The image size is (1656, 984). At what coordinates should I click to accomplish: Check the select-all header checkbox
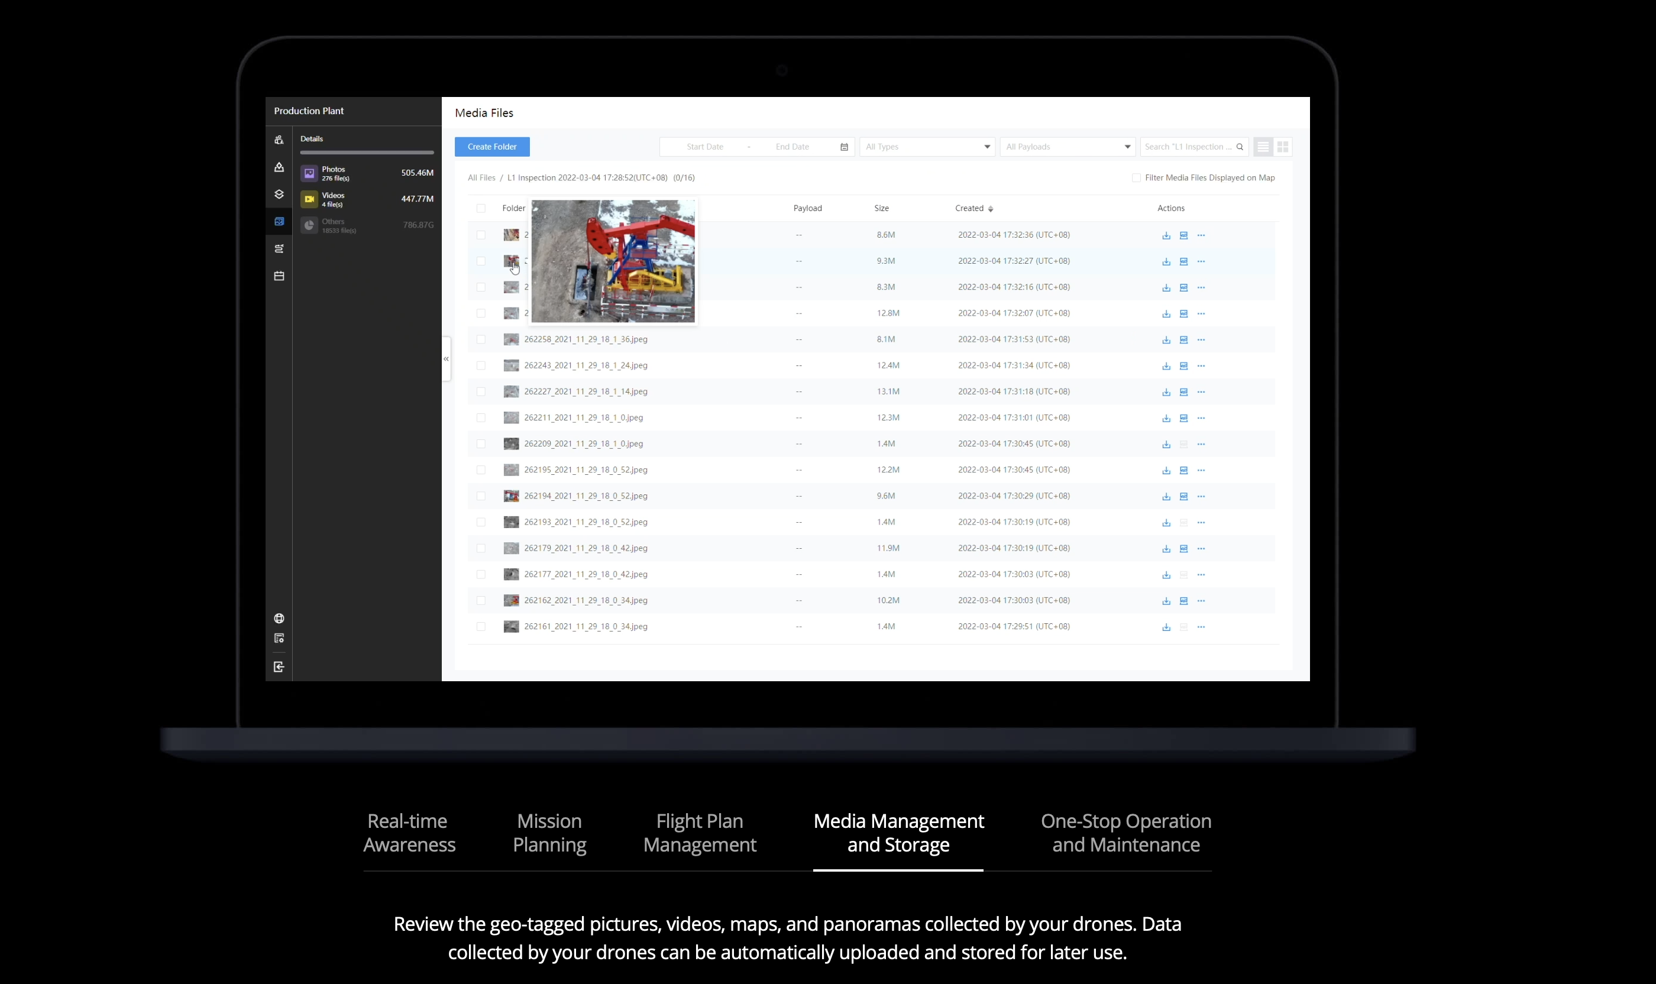point(481,208)
